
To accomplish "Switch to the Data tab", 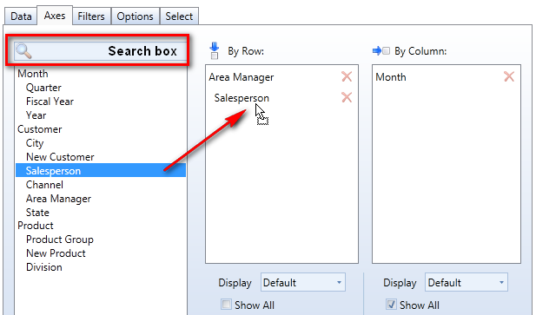I will pyautogui.click(x=21, y=16).
